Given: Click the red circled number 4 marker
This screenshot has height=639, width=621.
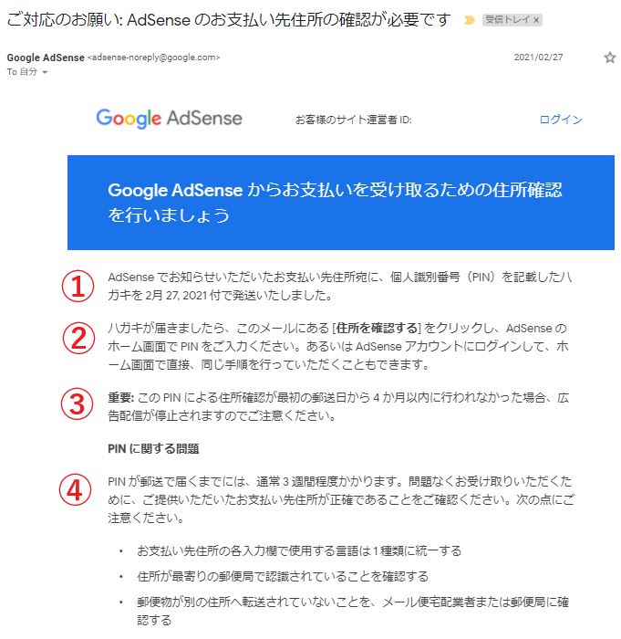Looking at the screenshot, I should (76, 489).
